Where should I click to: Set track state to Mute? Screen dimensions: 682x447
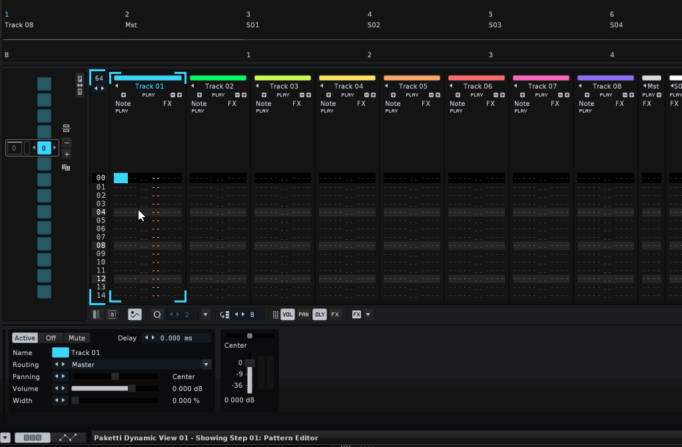click(77, 338)
